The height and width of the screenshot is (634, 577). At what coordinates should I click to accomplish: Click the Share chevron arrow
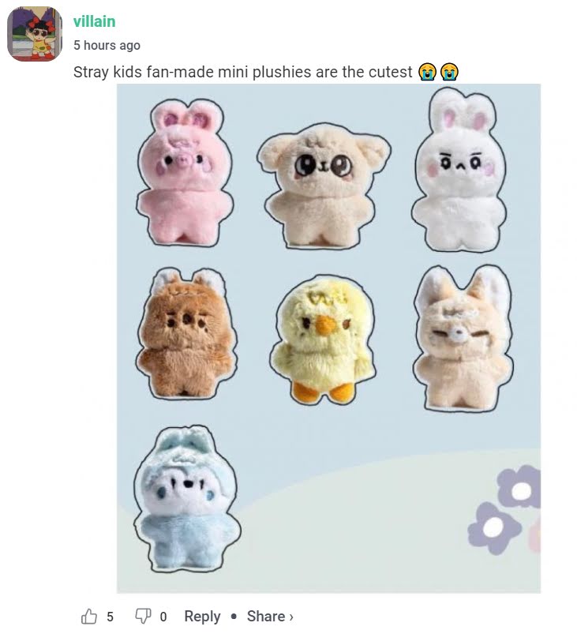coord(291,617)
